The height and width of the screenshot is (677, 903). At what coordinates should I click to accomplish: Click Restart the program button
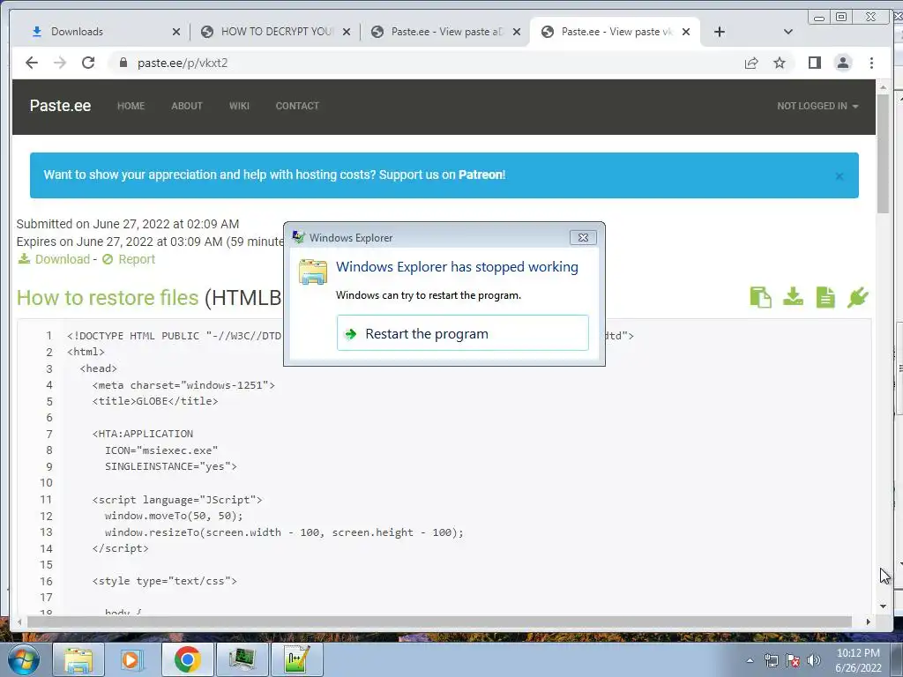point(462,332)
